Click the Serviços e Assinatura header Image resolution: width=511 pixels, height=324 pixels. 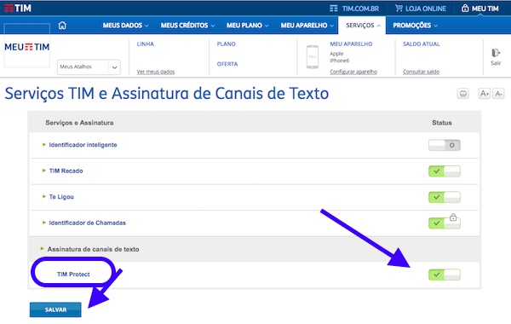(x=79, y=123)
